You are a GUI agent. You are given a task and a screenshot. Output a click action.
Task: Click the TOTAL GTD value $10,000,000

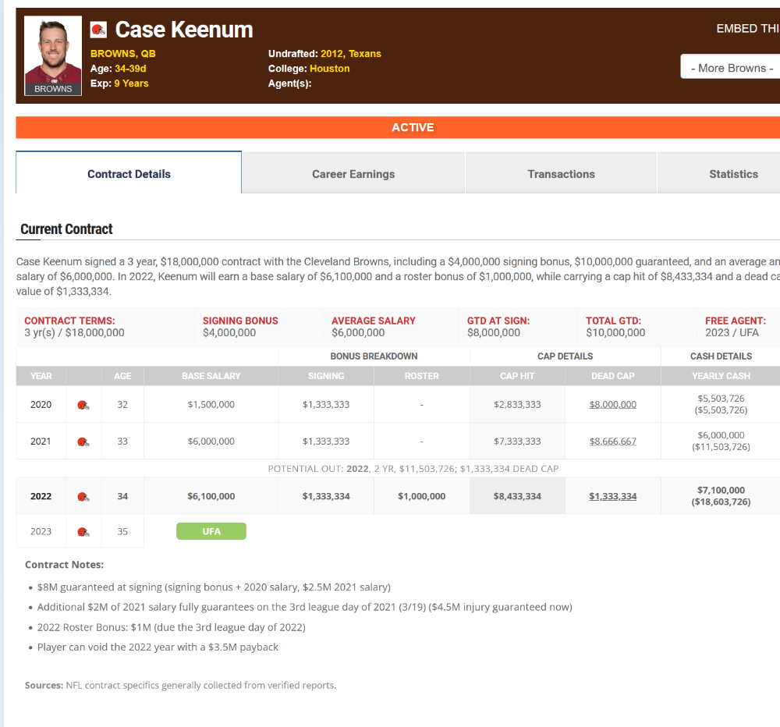click(615, 333)
